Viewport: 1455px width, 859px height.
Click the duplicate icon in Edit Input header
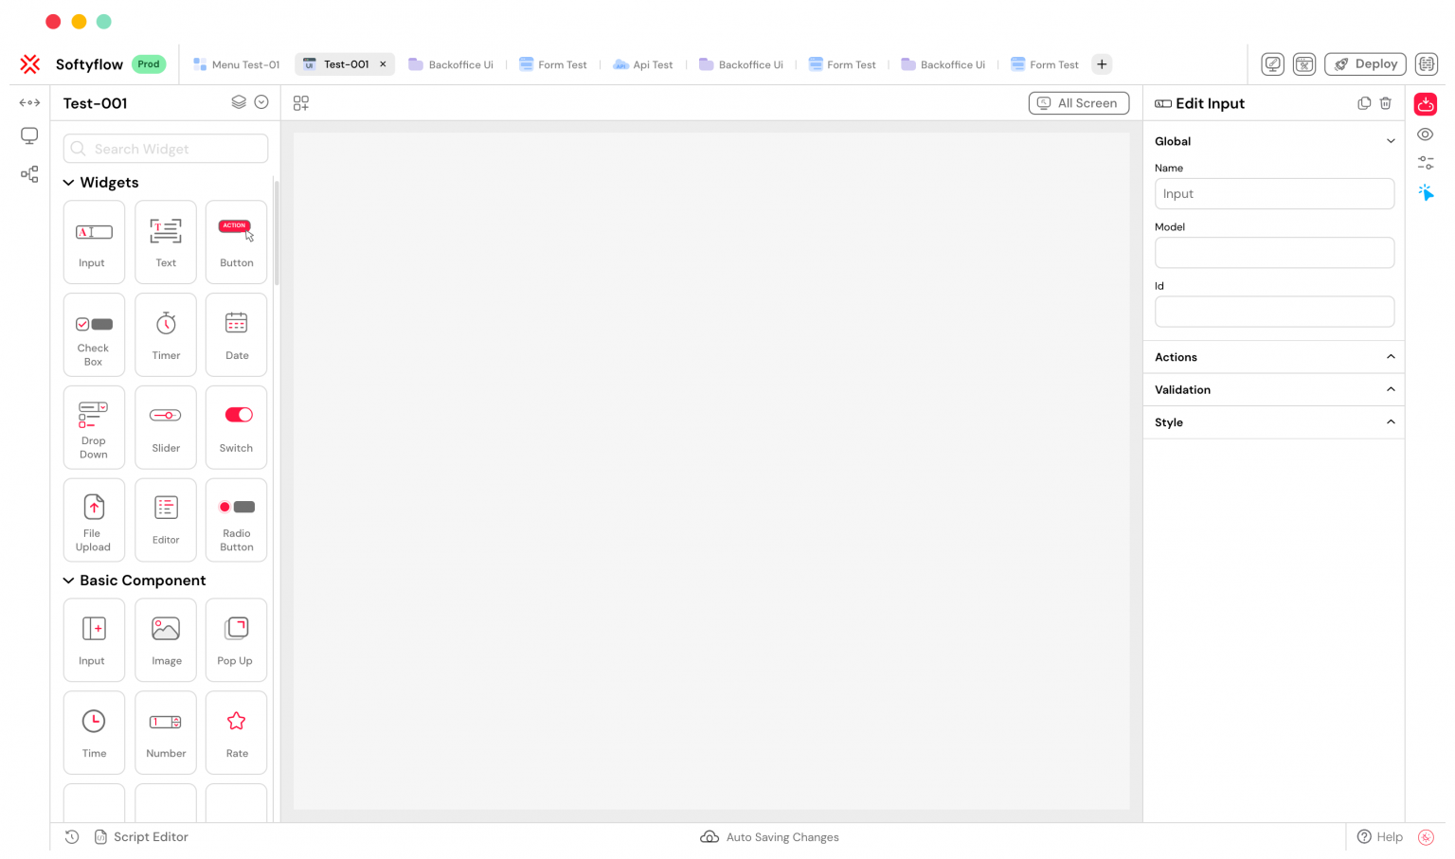[1364, 102]
